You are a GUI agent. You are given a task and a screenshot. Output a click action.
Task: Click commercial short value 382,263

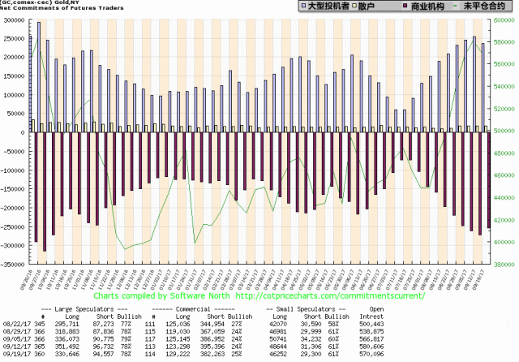click(x=212, y=354)
